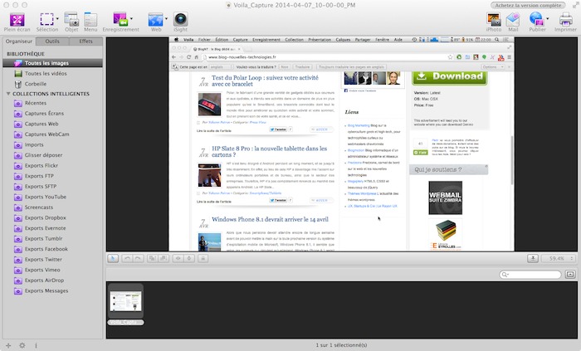
Task: Flip the image vertically
Action: [x=189, y=258]
